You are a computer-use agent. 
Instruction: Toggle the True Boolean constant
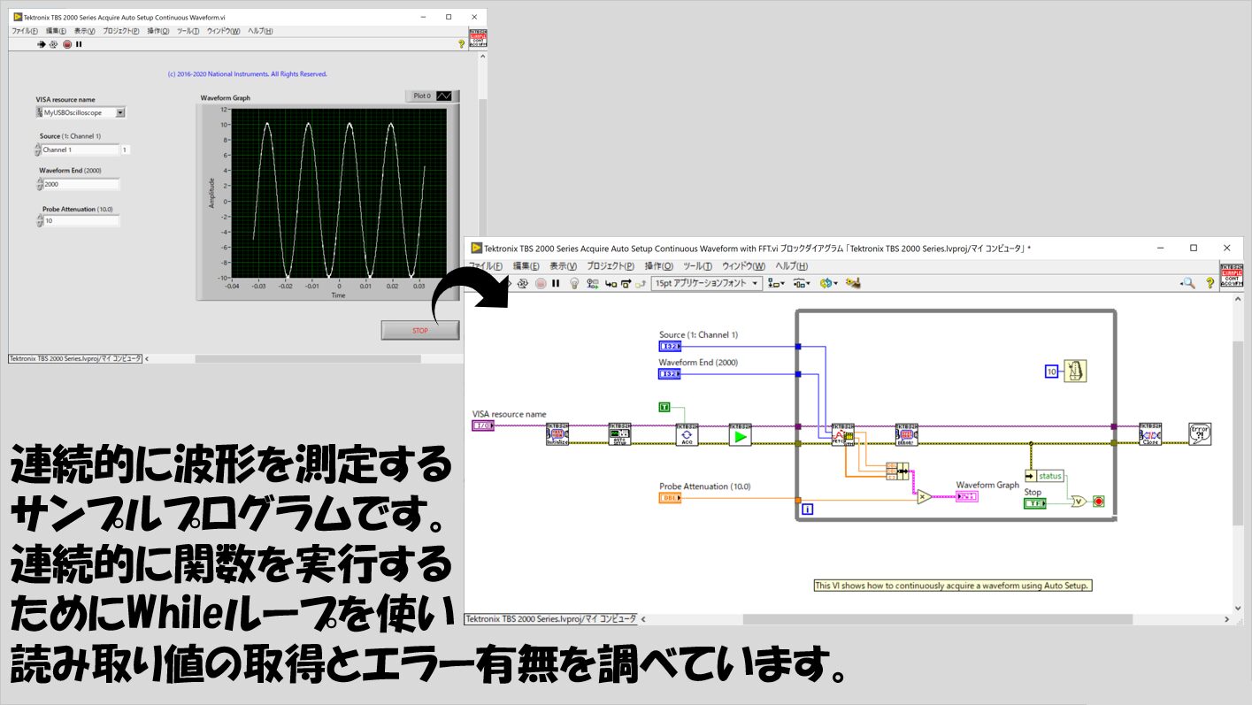665,407
